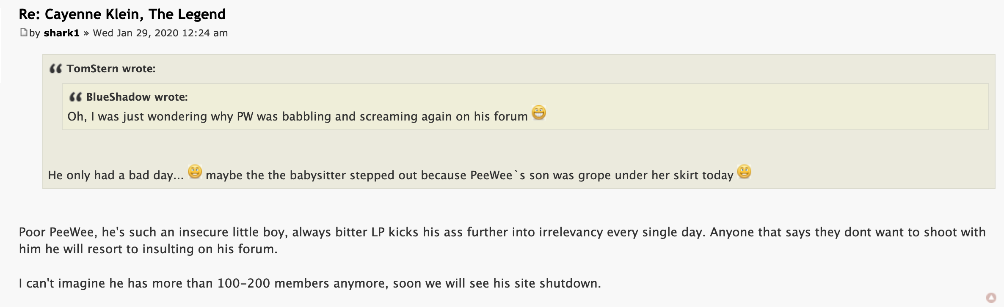1004x307 pixels.
Task: Click the smiley emoji after "bad day..."
Action: click(195, 172)
